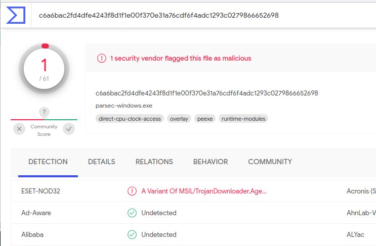Screen dimensions: 376x246
Task: Click the ESET-NOD32 red warning icon
Action: point(132,191)
